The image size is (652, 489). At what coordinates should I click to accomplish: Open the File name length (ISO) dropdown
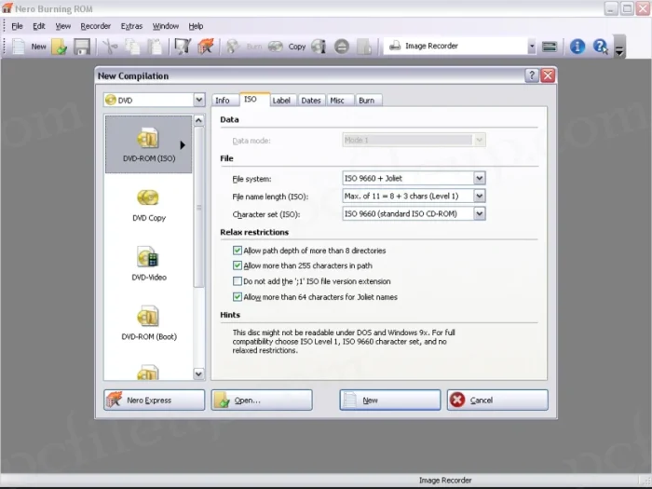coord(479,196)
